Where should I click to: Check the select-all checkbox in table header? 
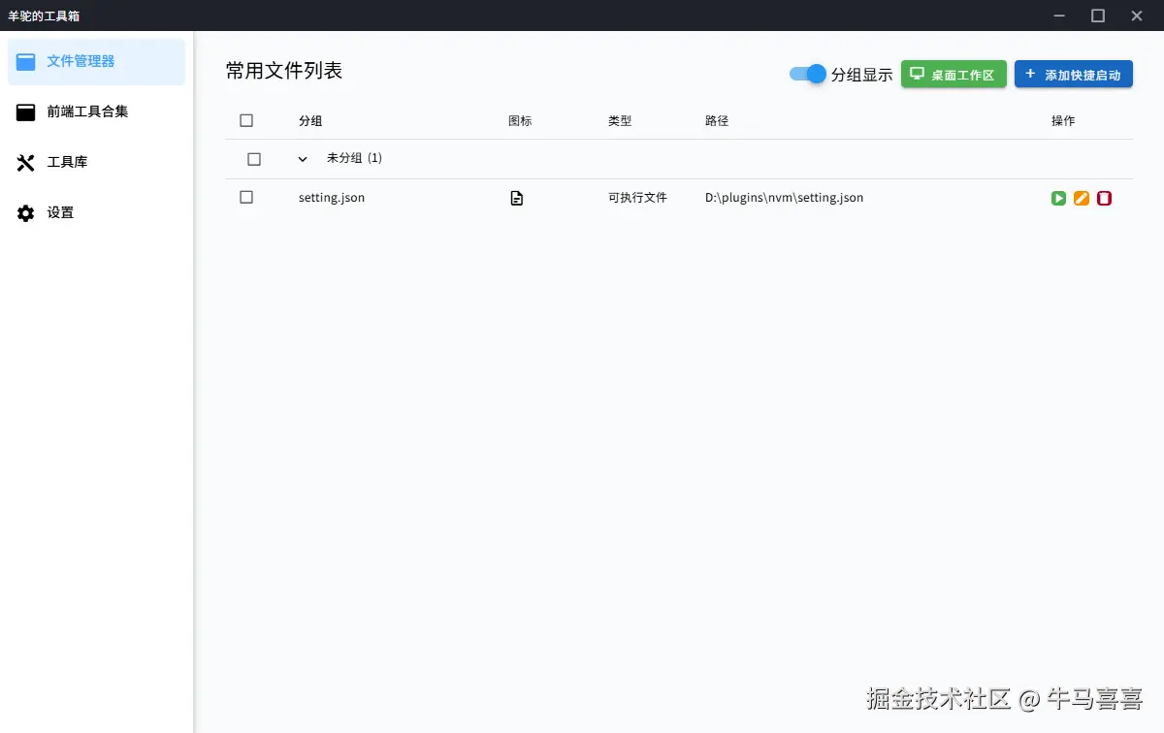click(246, 120)
